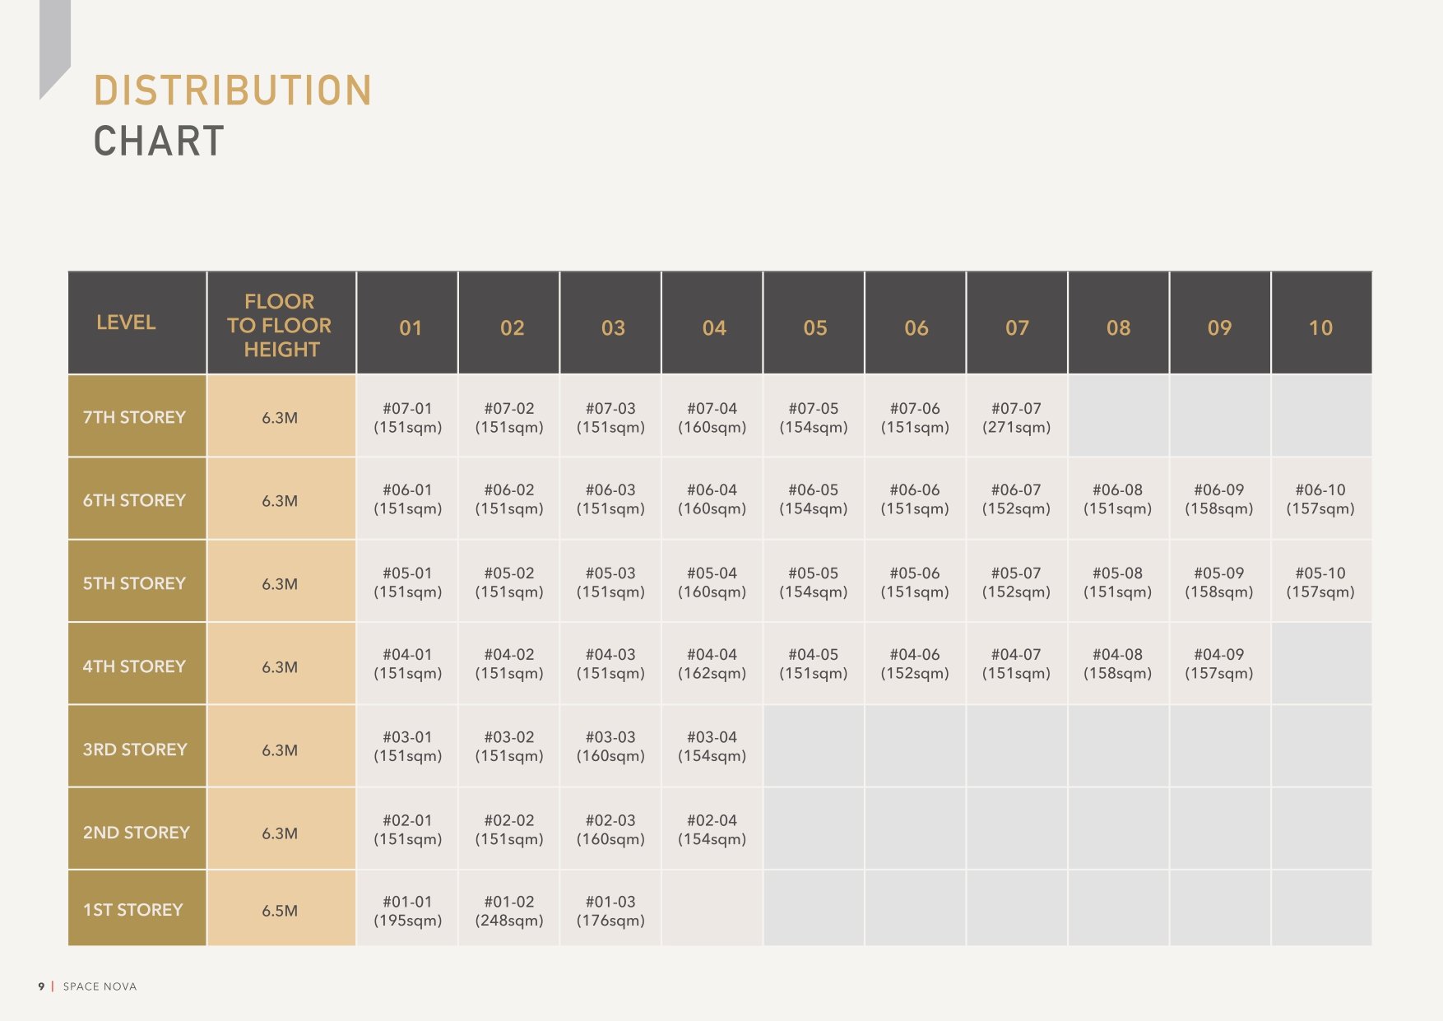Click unit #04-04 (162sqm) cell

(x=712, y=664)
